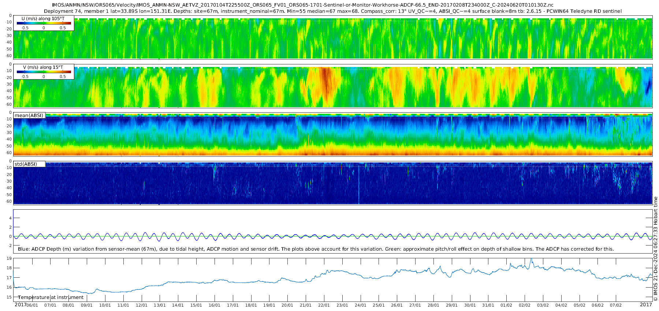The image size is (659, 311).
Task: Click the 18/01 date tick label
Action: [x=251, y=306]
